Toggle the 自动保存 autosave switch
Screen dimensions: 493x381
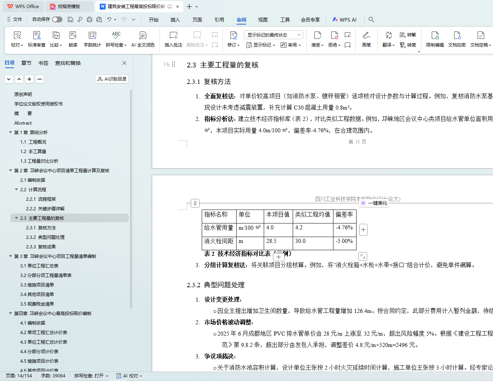pyautogui.click(x=57, y=19)
